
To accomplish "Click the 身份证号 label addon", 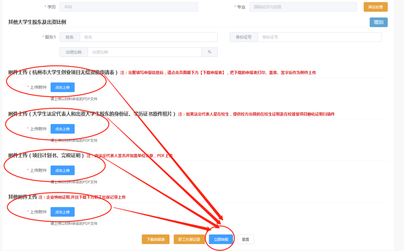I will pyautogui.click(x=244, y=37).
